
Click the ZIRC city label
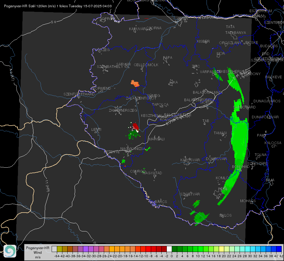point(196,66)
